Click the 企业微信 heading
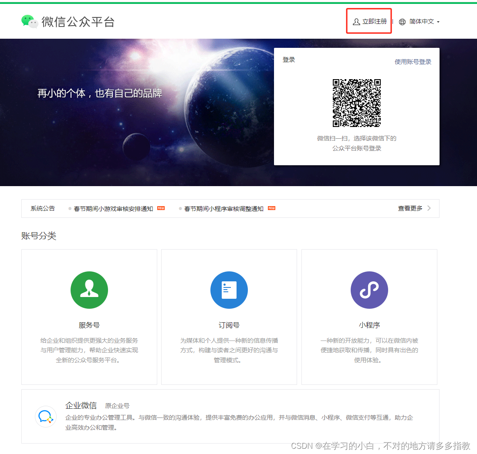Screen dimensions: 477x454 [81, 405]
